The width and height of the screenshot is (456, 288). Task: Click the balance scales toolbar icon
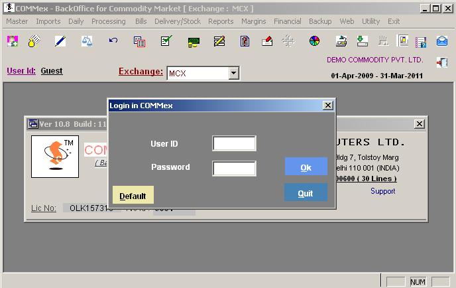click(87, 41)
